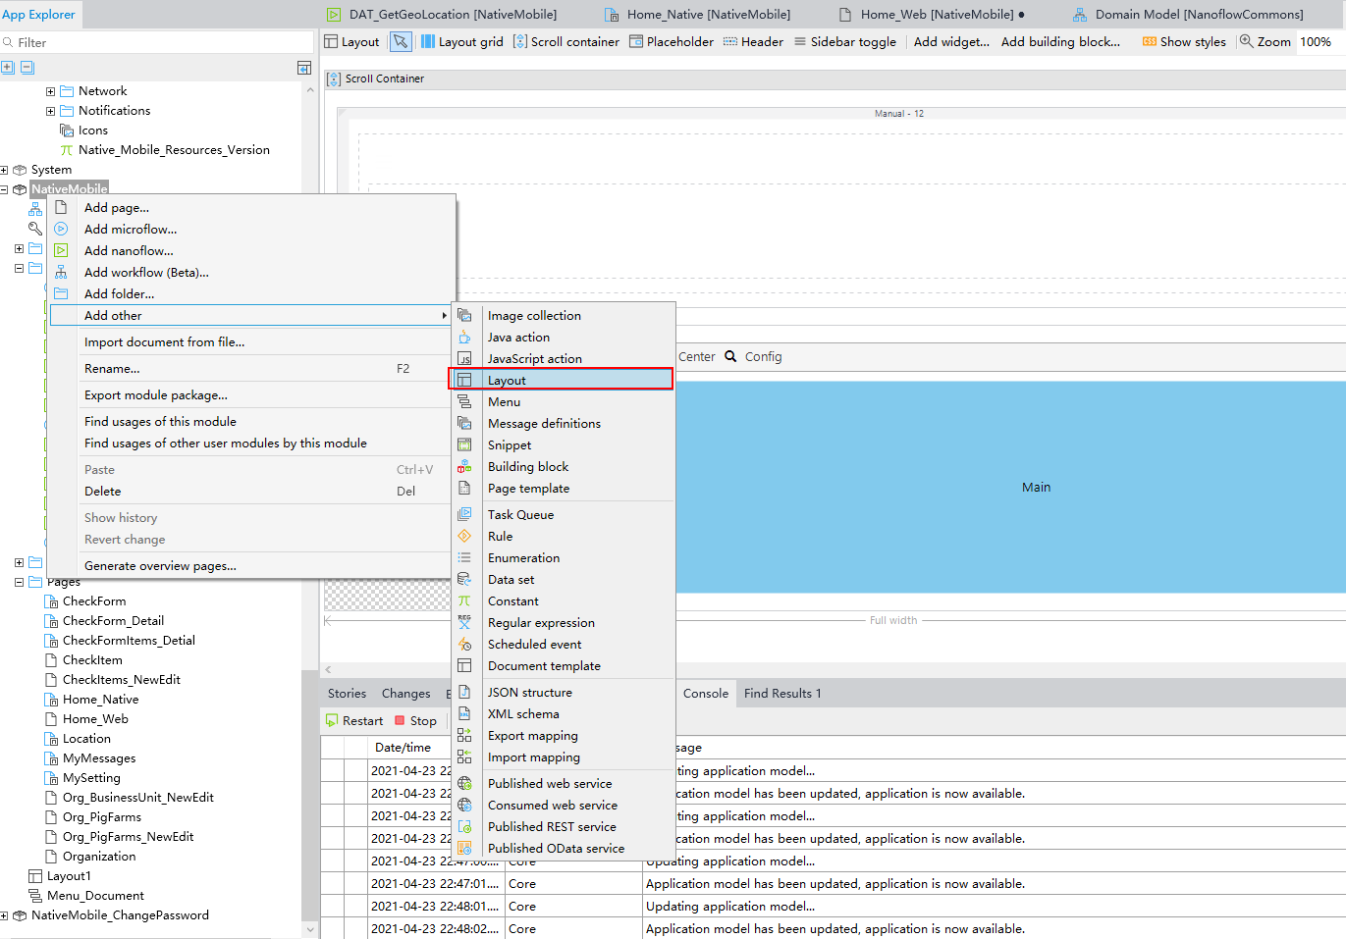This screenshot has height=939, width=1346.
Task: Click the Restart button in the console
Action: point(353,719)
